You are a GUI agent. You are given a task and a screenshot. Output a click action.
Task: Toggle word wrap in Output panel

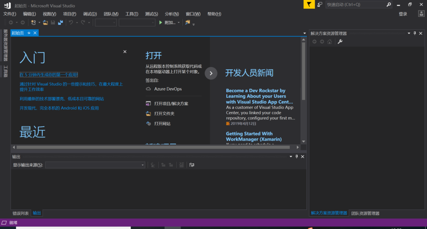[192, 165]
